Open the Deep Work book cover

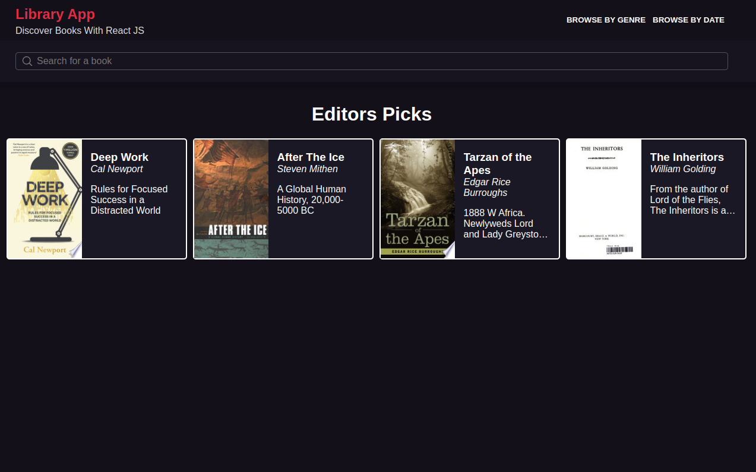[x=45, y=199]
